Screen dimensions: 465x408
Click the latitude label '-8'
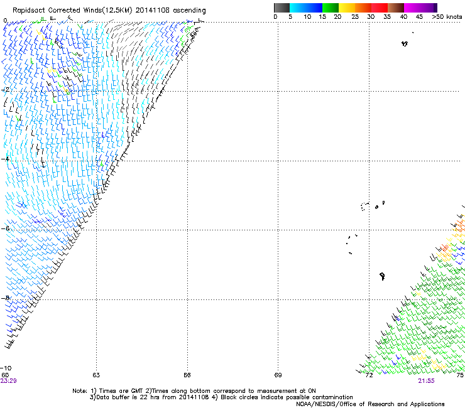[x=5, y=298]
